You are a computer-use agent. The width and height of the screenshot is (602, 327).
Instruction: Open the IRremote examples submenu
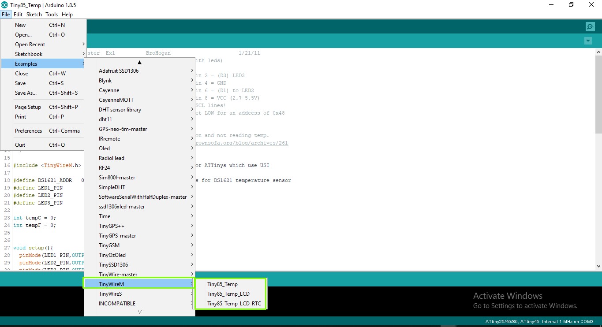point(139,139)
